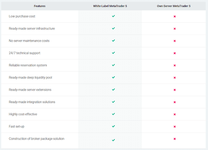Click red cross for No server maintenance costs
This screenshot has height=150, width=208.
tap(175, 41)
